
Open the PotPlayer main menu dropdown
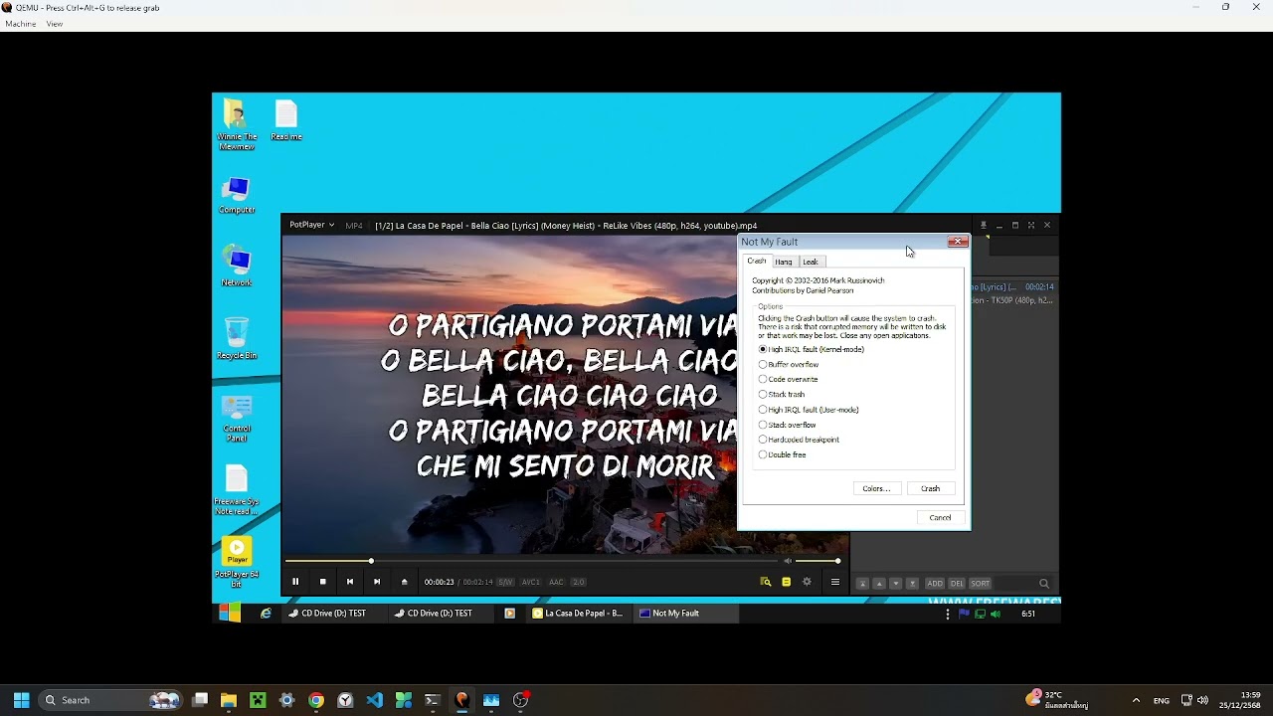[x=311, y=225]
